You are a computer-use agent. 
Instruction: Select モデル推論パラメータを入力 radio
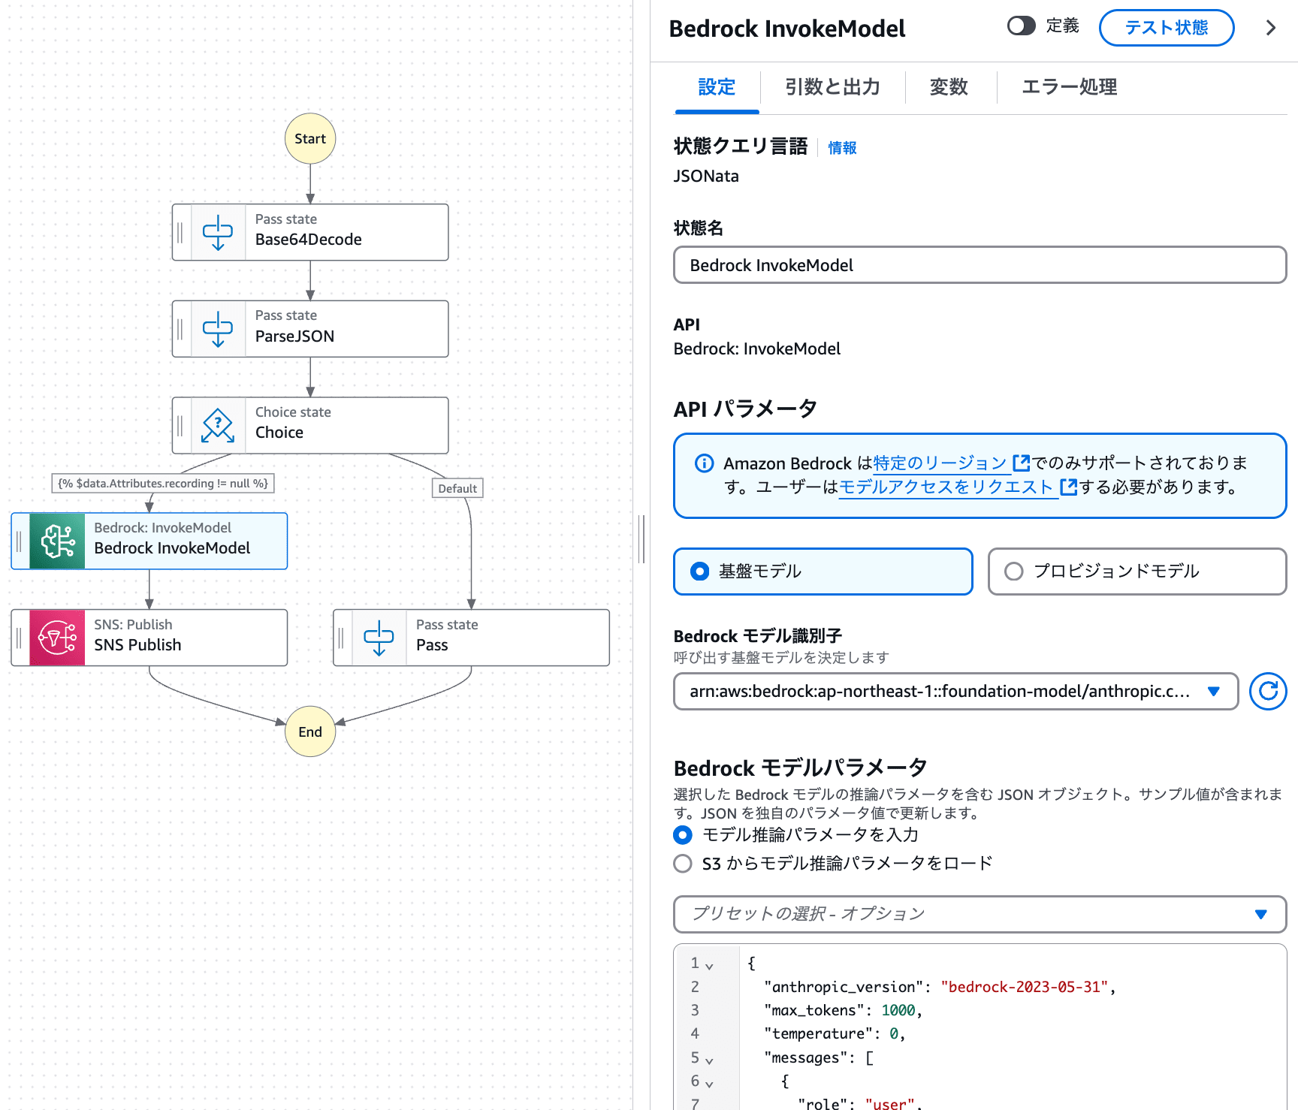point(683,834)
